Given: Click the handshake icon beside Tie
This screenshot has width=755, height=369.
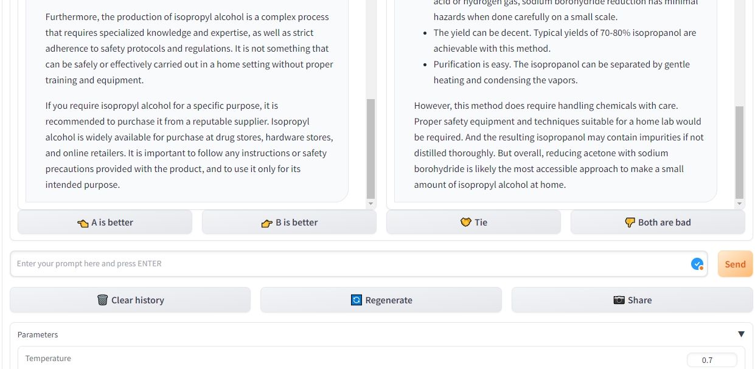Looking at the screenshot, I should click(466, 222).
